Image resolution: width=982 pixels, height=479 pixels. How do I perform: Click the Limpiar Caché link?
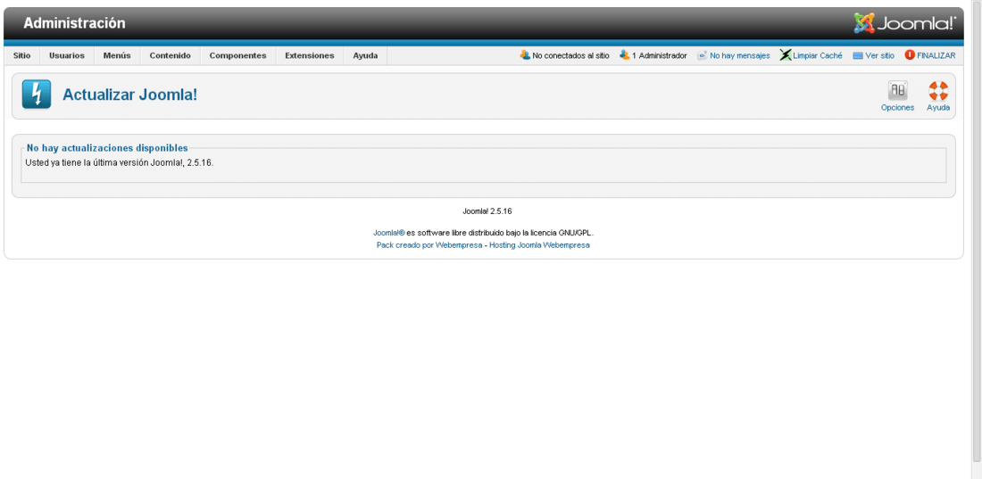[x=817, y=55]
